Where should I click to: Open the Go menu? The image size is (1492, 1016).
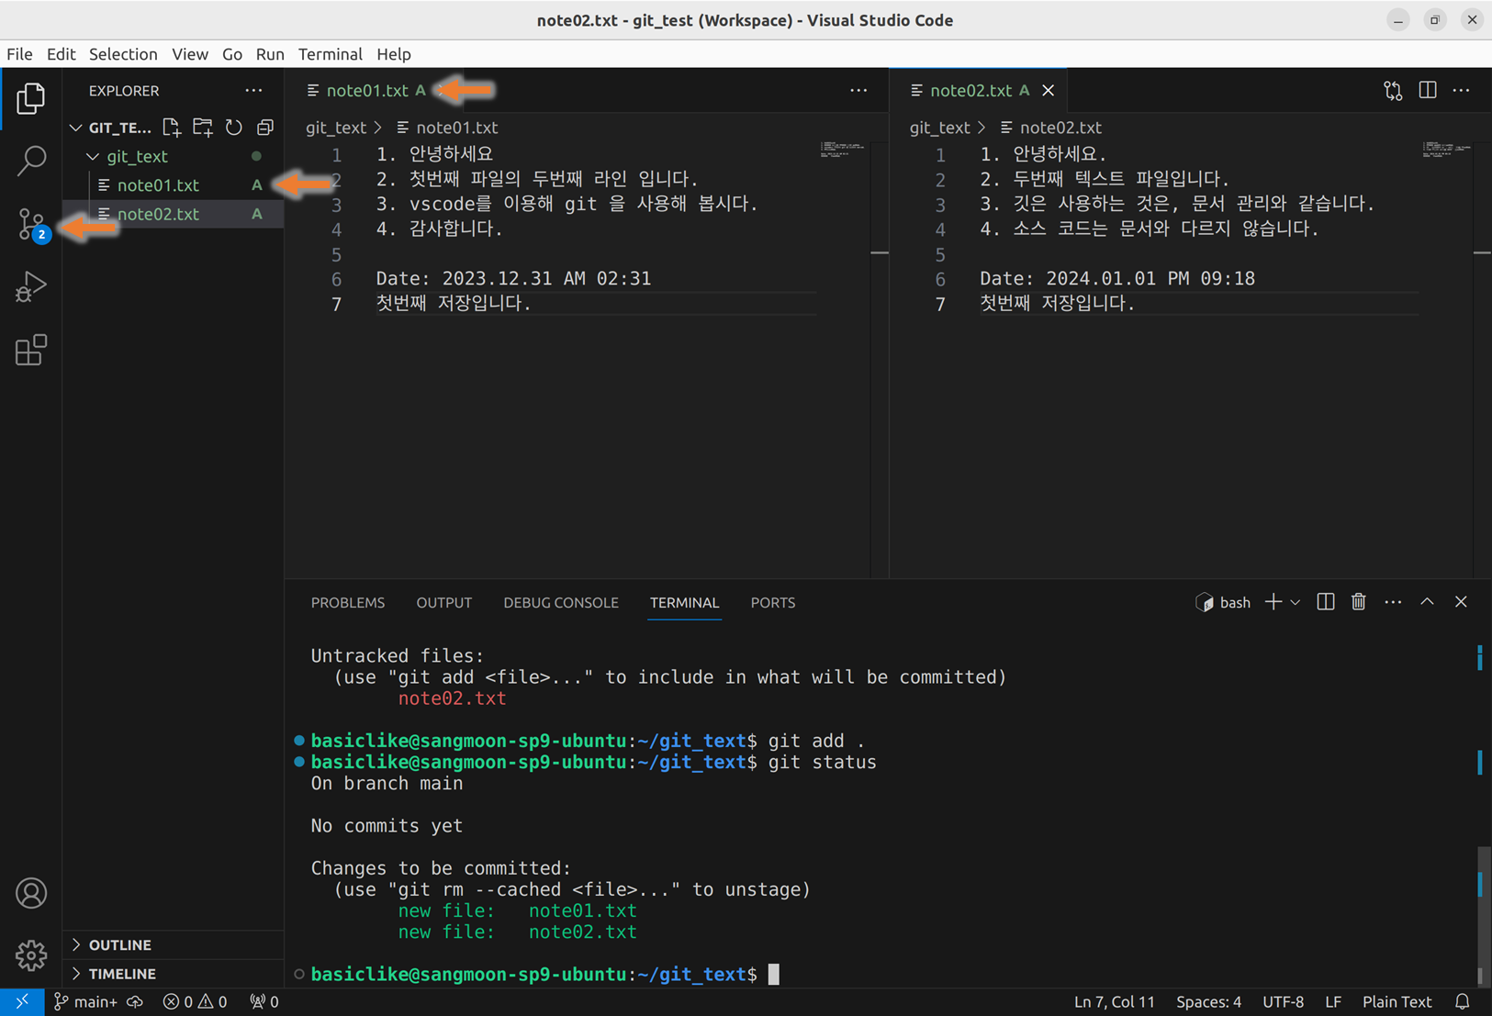click(x=232, y=54)
